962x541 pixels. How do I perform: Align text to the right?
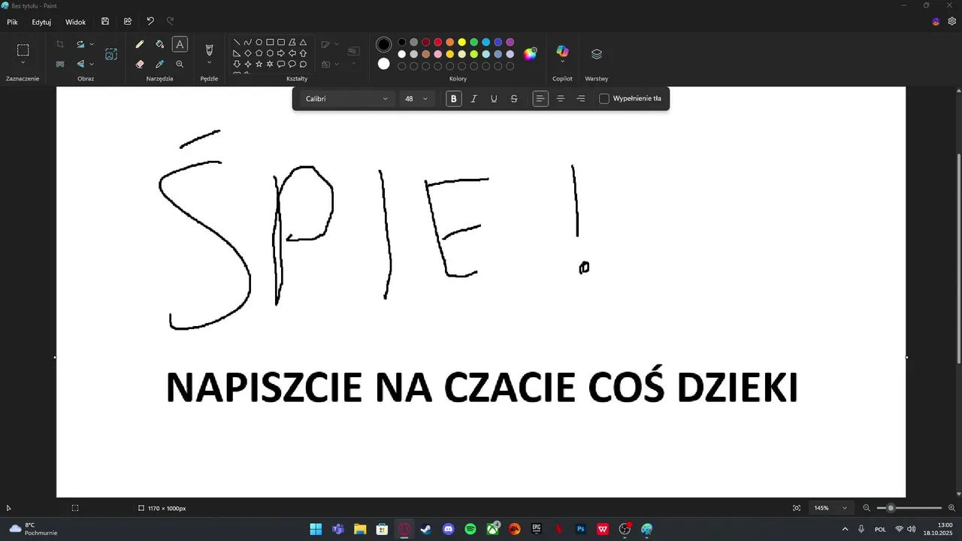(581, 98)
